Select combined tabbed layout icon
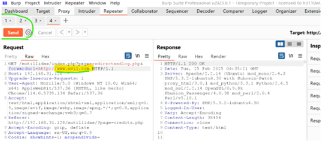This screenshot has width=322, height=142. [x=299, y=44]
